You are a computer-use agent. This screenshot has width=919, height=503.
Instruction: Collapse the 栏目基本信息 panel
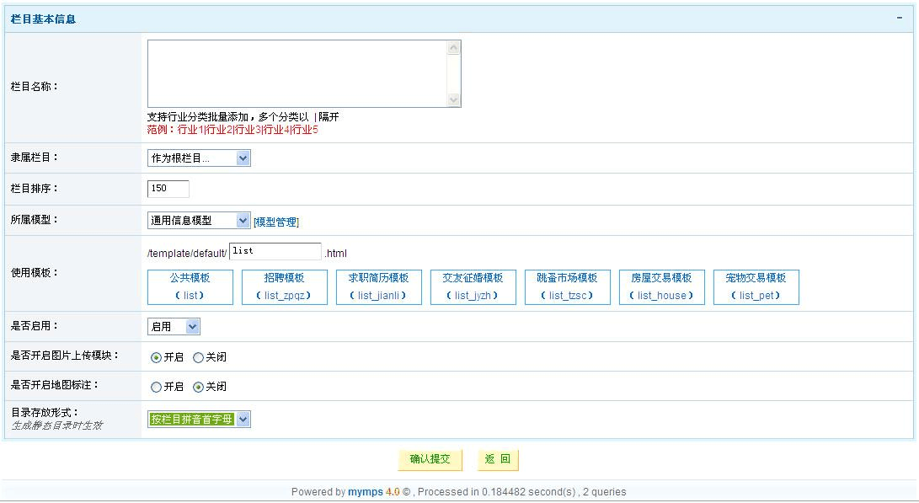tap(900, 18)
